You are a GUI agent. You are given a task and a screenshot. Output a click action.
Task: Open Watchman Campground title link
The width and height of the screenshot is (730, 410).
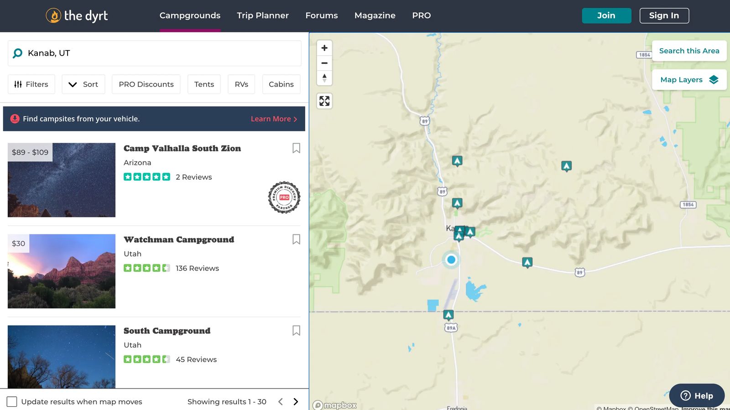(x=179, y=239)
